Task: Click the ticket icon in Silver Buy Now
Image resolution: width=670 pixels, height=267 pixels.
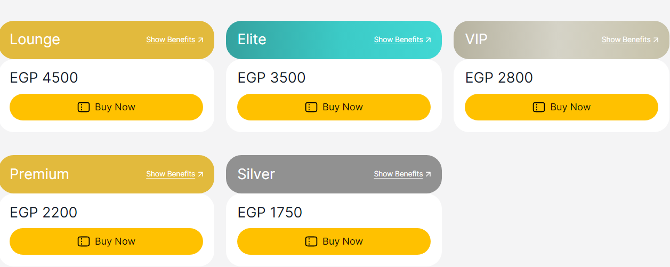Action: coord(311,241)
